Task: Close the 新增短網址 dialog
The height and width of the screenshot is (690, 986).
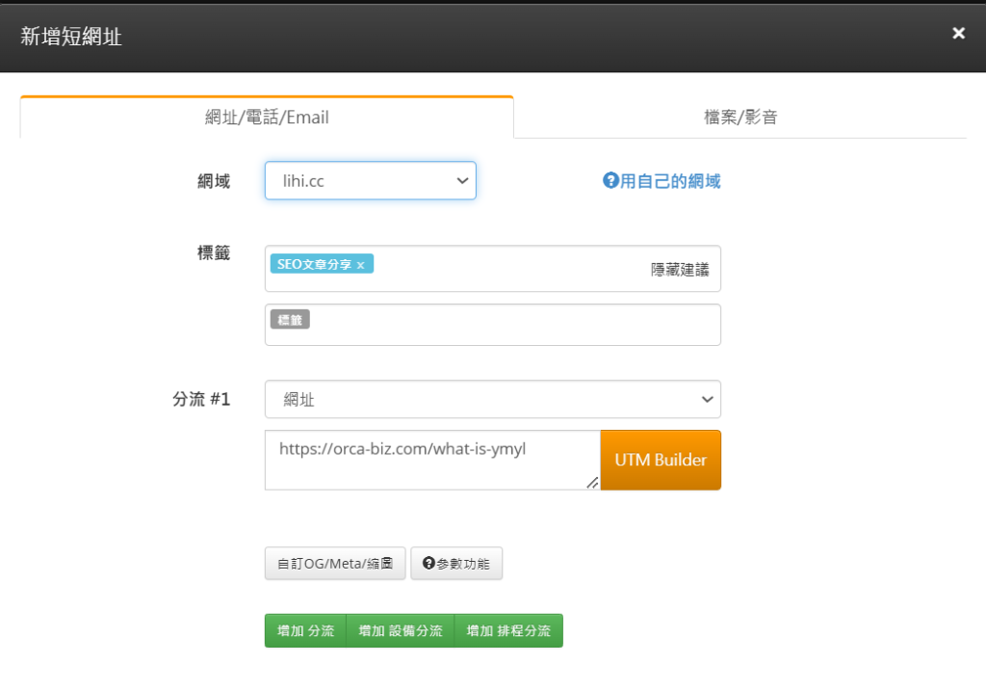Action: pos(958,34)
